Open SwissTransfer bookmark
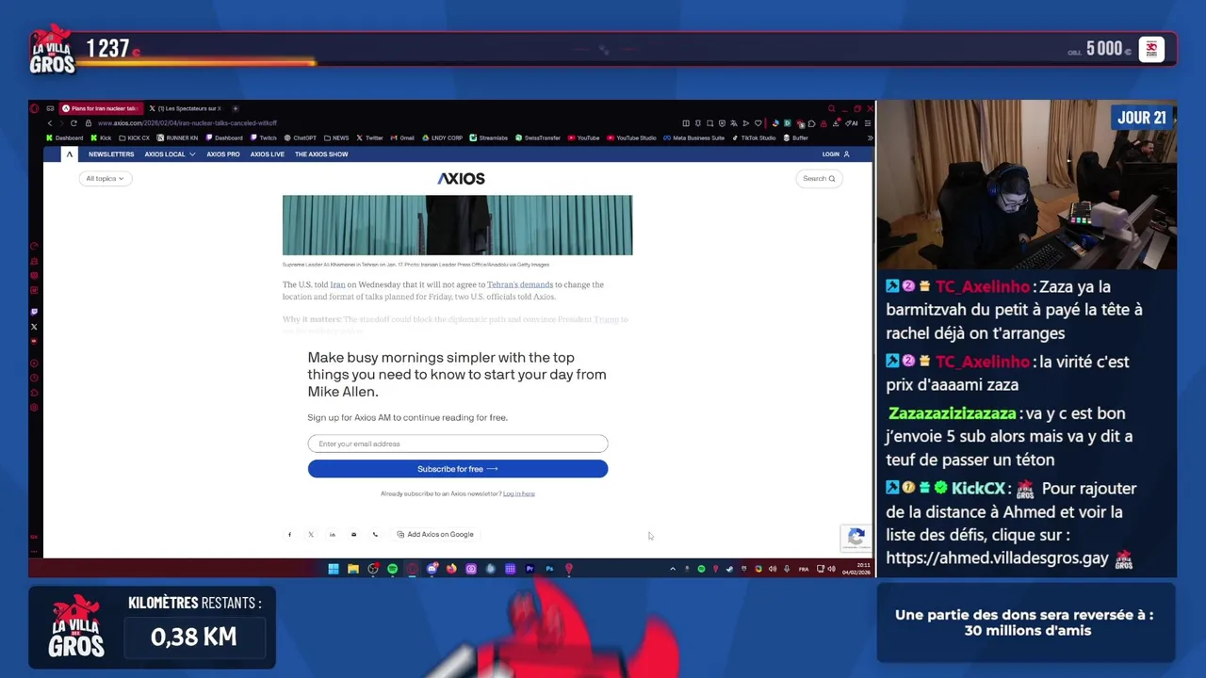1206x678 pixels. point(537,137)
